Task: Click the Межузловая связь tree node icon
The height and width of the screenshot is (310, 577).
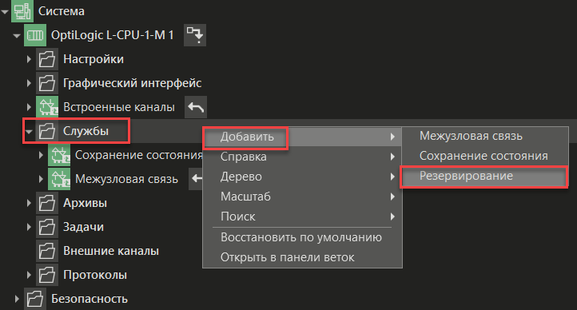Action: point(59,179)
